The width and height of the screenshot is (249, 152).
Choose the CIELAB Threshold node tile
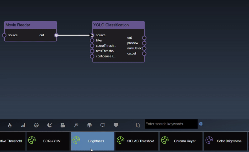tap(137, 141)
